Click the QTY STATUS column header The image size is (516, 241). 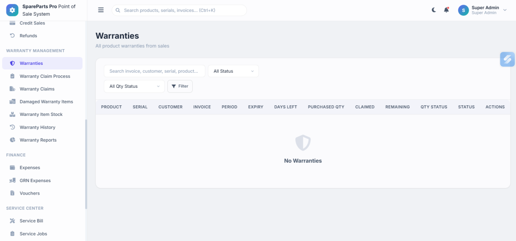tap(434, 107)
